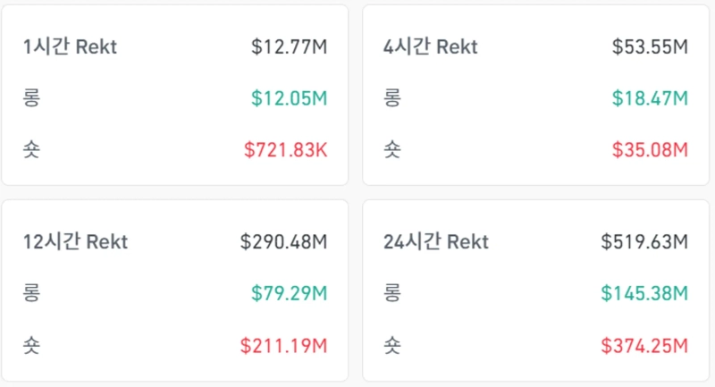Click the green $145.38M long value
715x387 pixels.
(644, 292)
